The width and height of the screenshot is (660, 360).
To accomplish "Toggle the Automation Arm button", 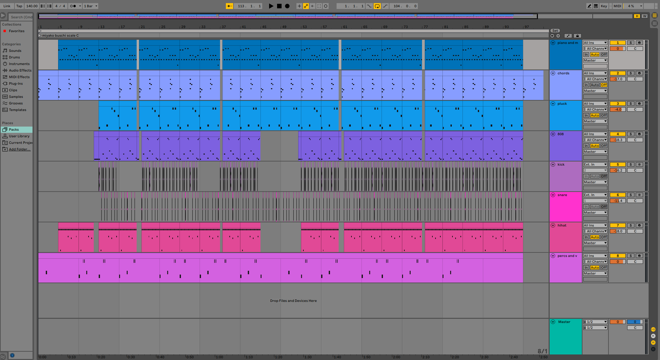I will [x=306, y=6].
